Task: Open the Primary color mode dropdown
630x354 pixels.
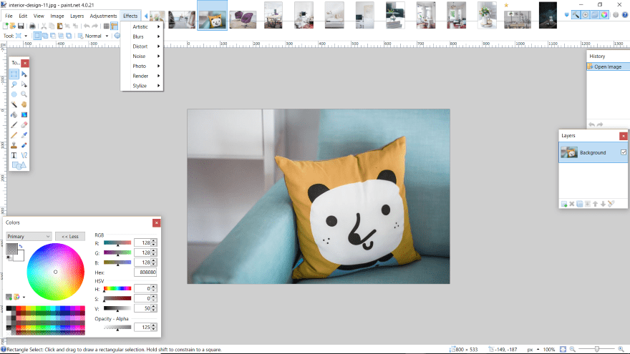Action: 29,236
